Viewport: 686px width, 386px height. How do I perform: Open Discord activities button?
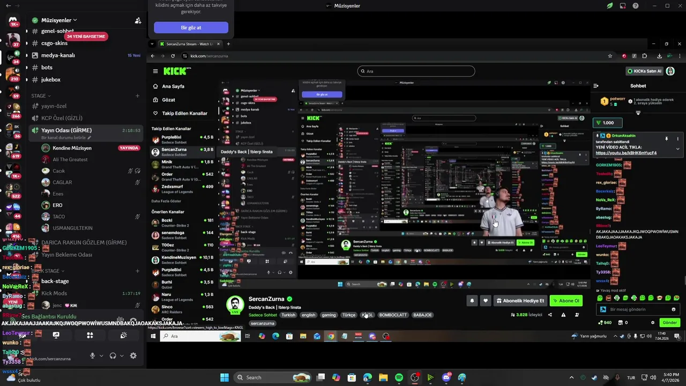(90, 335)
